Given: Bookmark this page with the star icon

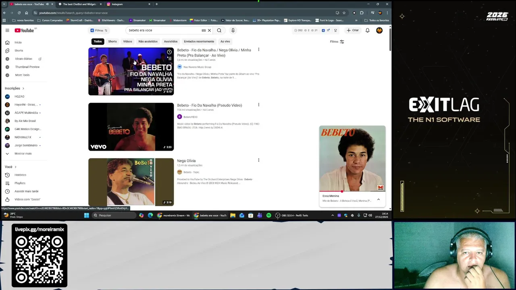Looking at the screenshot, I should click(x=344, y=12).
